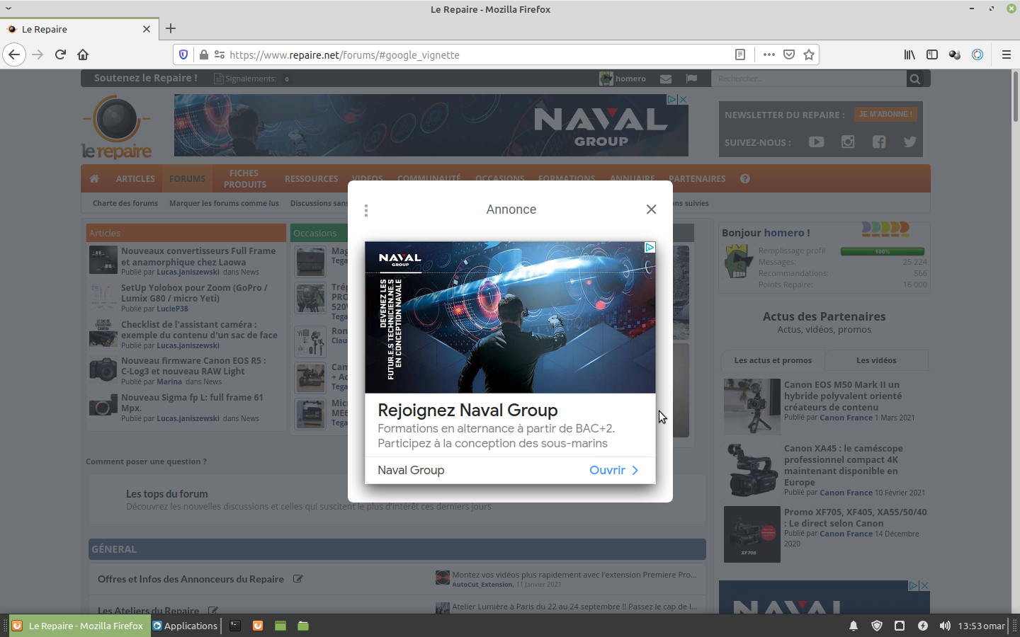
Task: Open the terminal from the taskbar
Action: tap(235, 626)
